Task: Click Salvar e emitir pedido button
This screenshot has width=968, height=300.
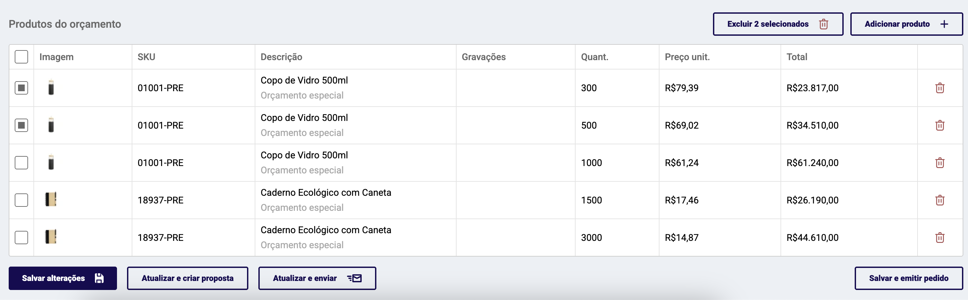Action: tap(908, 278)
